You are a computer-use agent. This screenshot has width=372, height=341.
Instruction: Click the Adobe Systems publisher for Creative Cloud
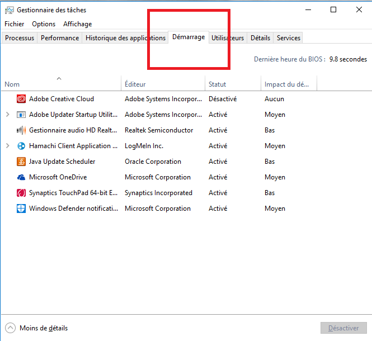tap(163, 99)
